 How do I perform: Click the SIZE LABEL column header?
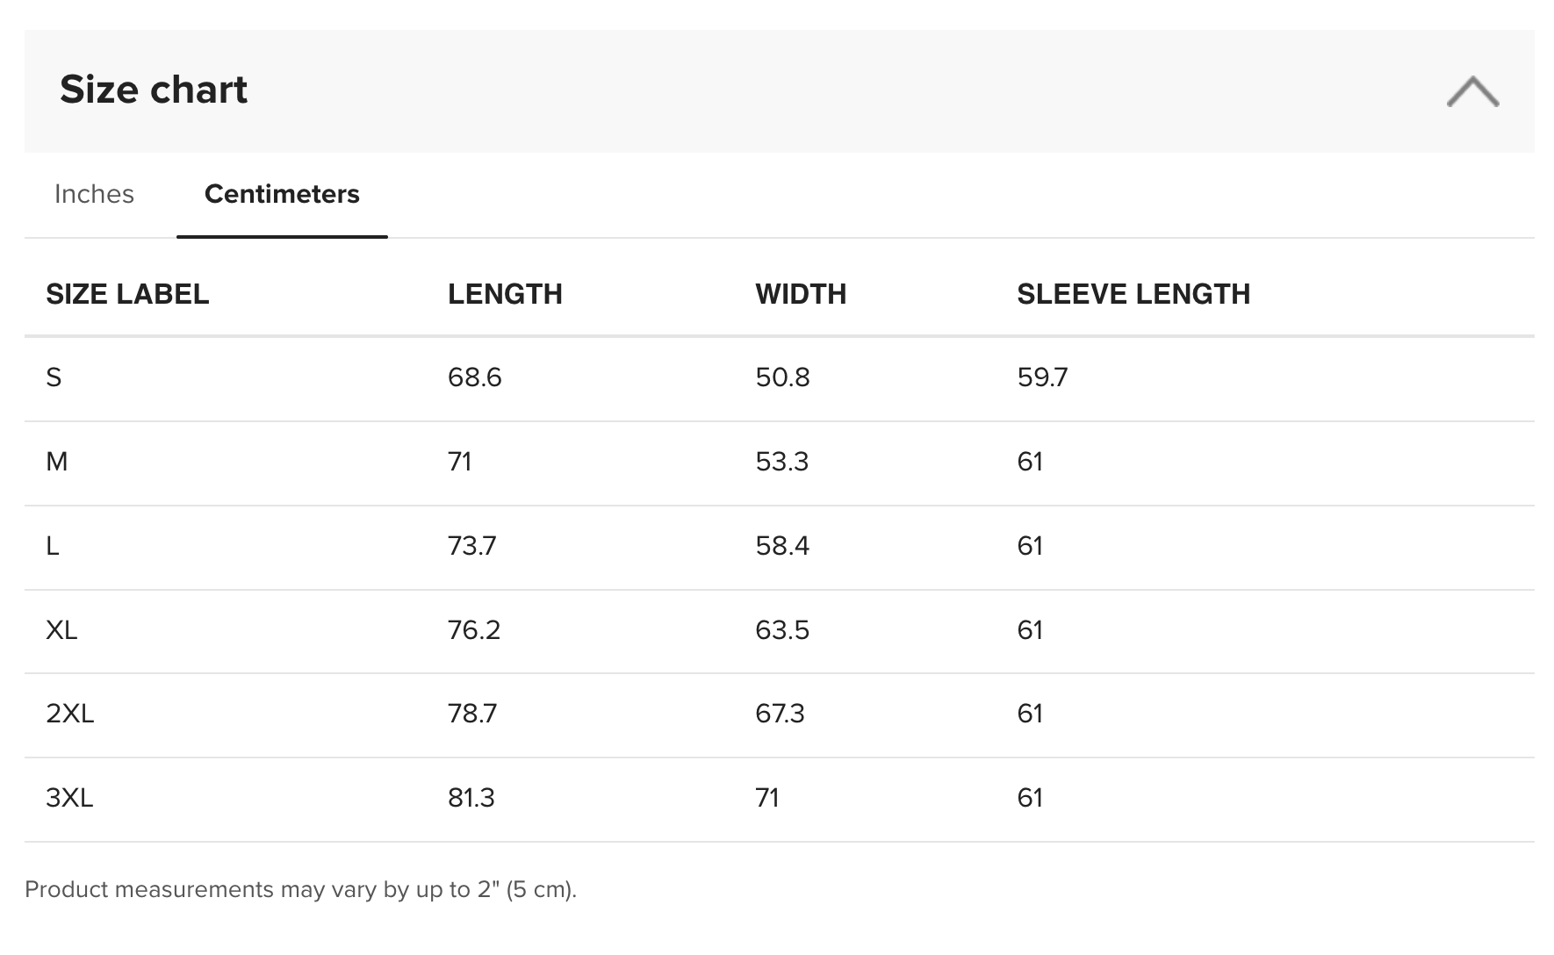tap(127, 294)
